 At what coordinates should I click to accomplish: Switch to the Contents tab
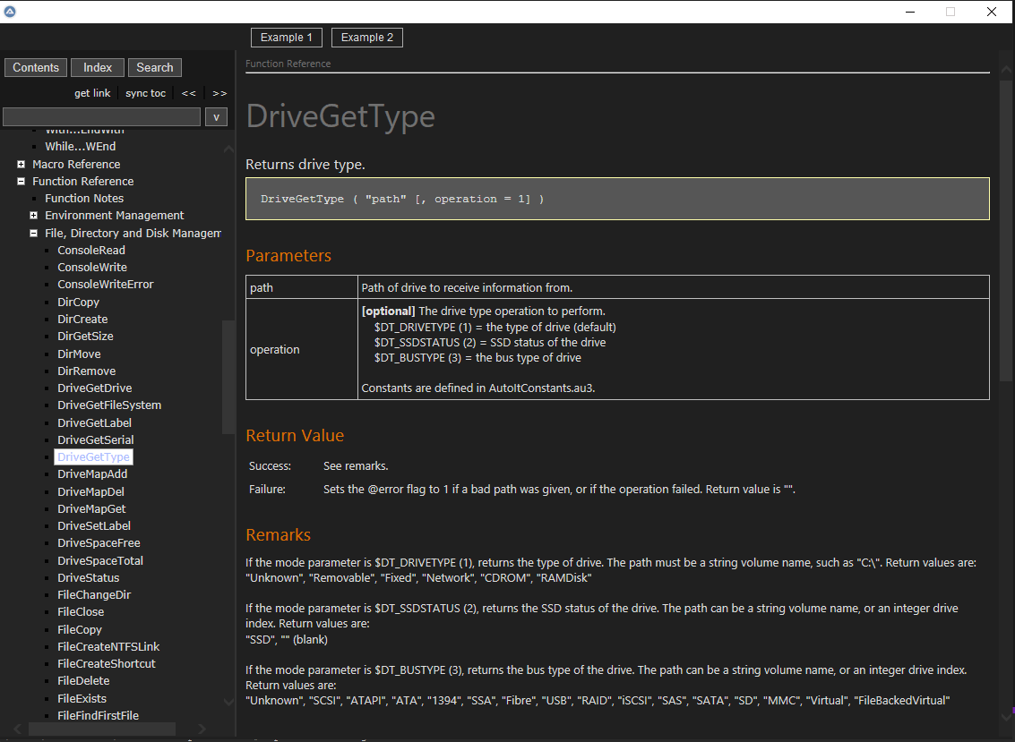(36, 68)
